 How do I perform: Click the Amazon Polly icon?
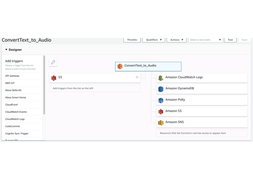(x=161, y=101)
